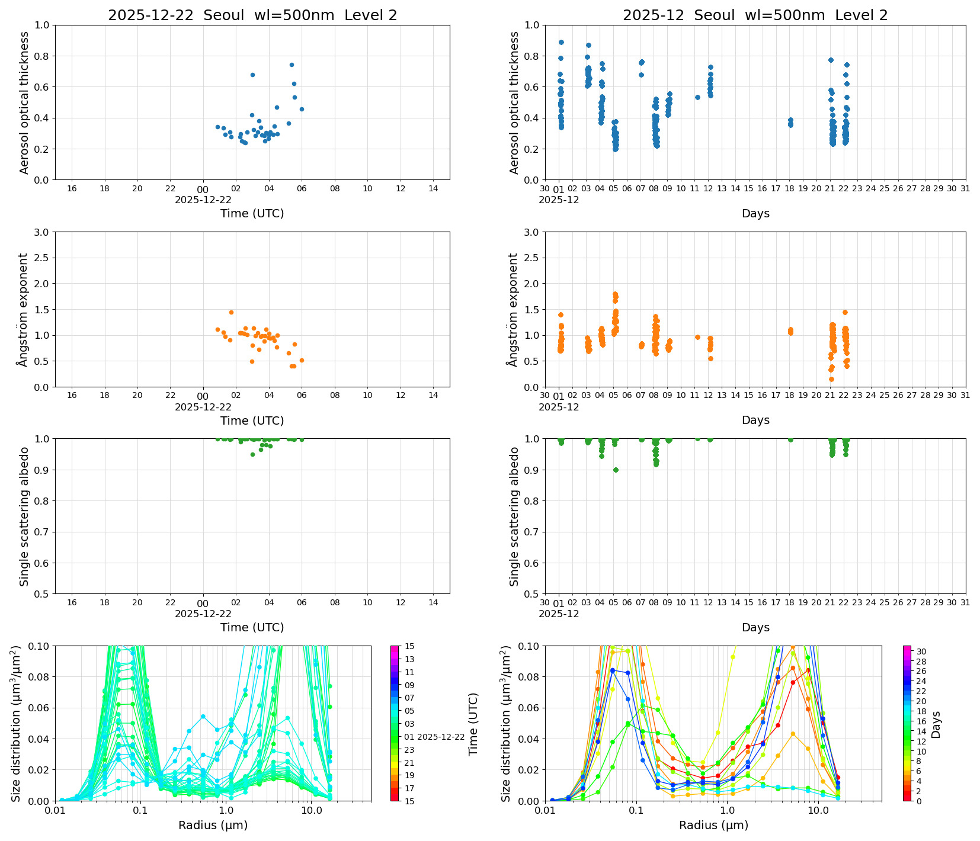
Task: Click the 2025-12-22 date annotation on colorbar
Action: (441, 737)
